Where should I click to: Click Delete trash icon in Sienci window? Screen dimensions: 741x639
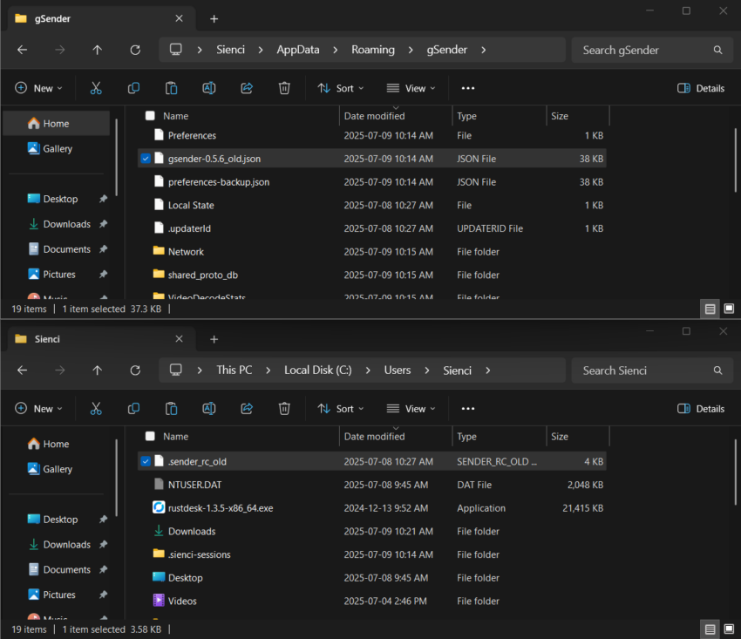pyautogui.click(x=284, y=408)
